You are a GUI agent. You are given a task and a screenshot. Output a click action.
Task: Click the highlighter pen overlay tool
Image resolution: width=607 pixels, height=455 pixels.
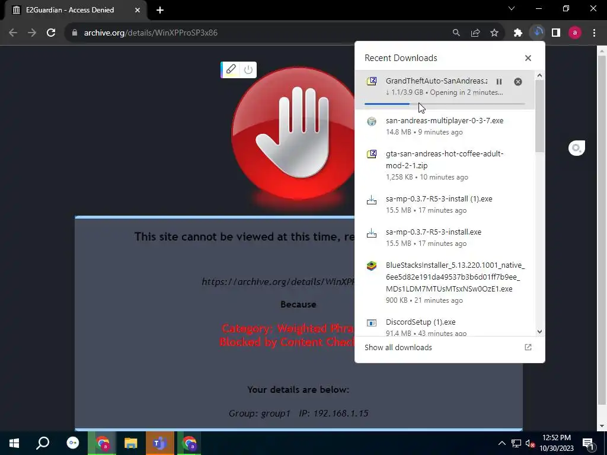pos(231,70)
